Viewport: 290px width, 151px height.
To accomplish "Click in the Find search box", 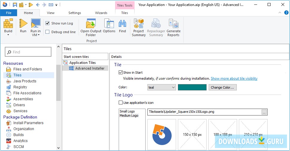I will click(28, 52).
